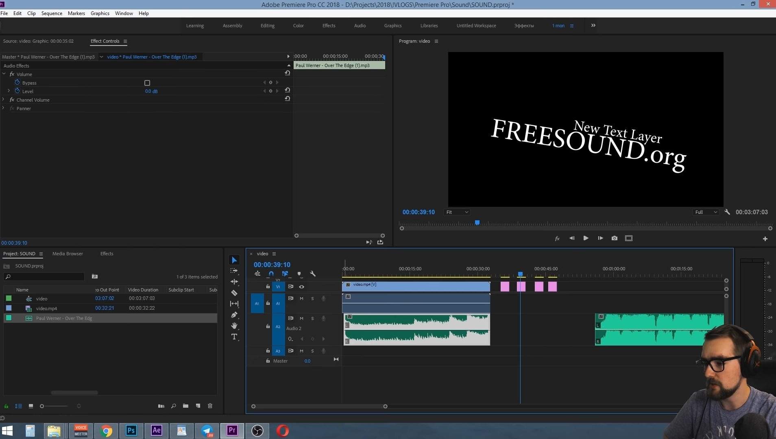Open Program Monitor settings wrench
776x439 pixels.
tap(727, 212)
